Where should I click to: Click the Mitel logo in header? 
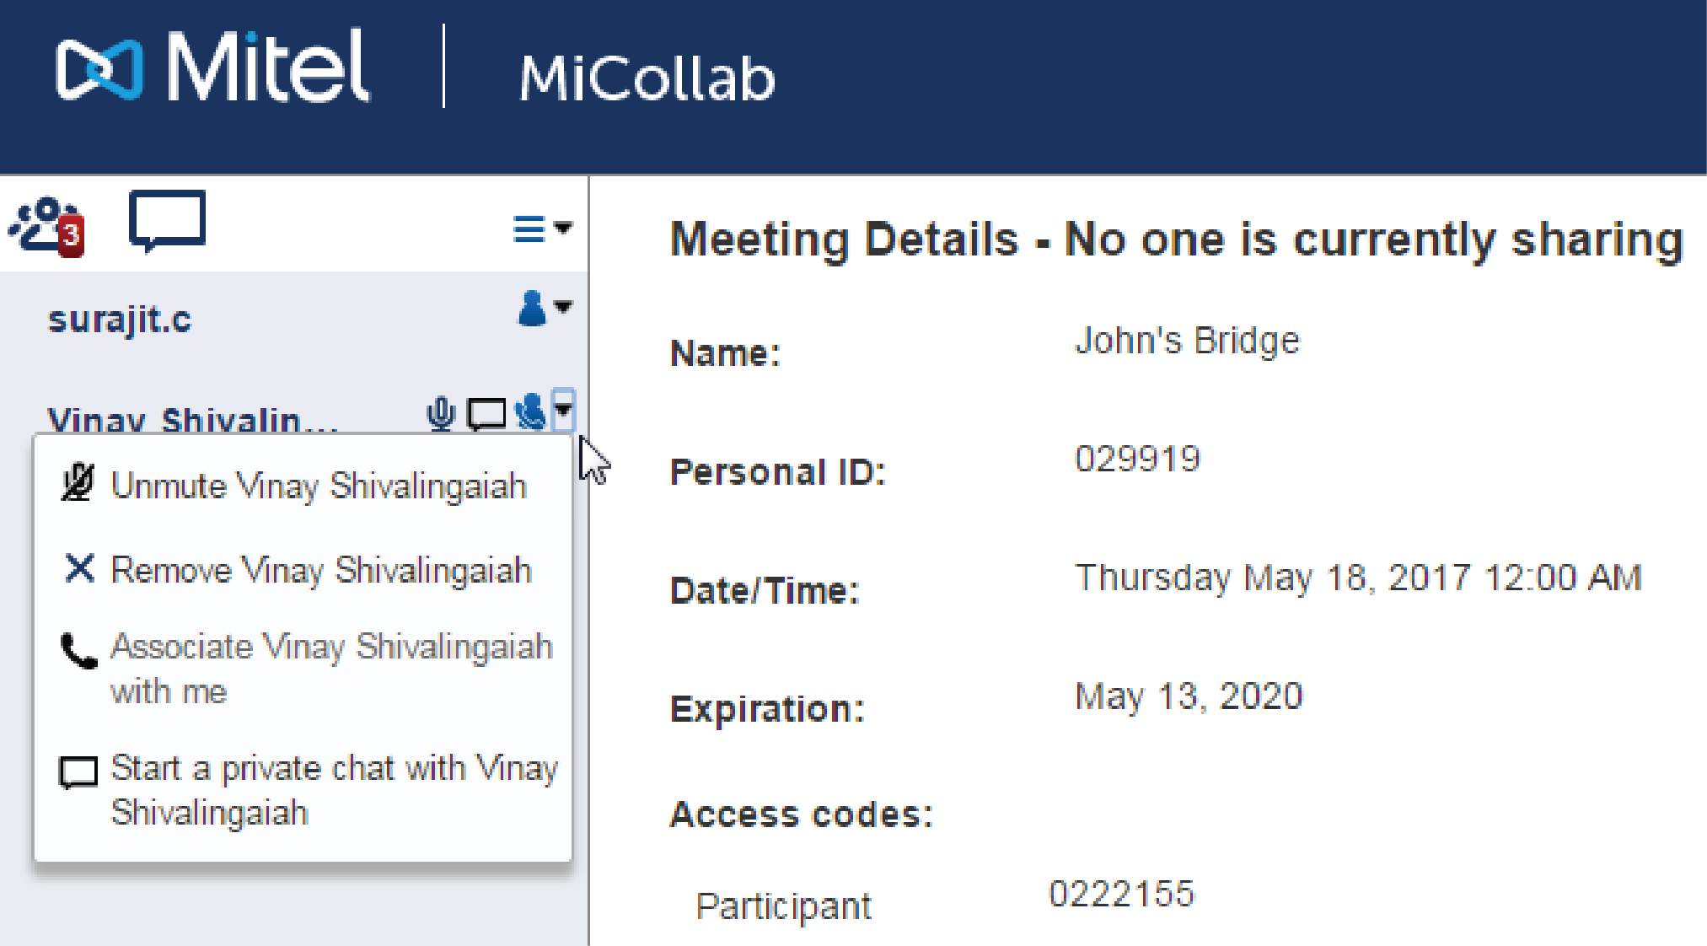[x=212, y=66]
